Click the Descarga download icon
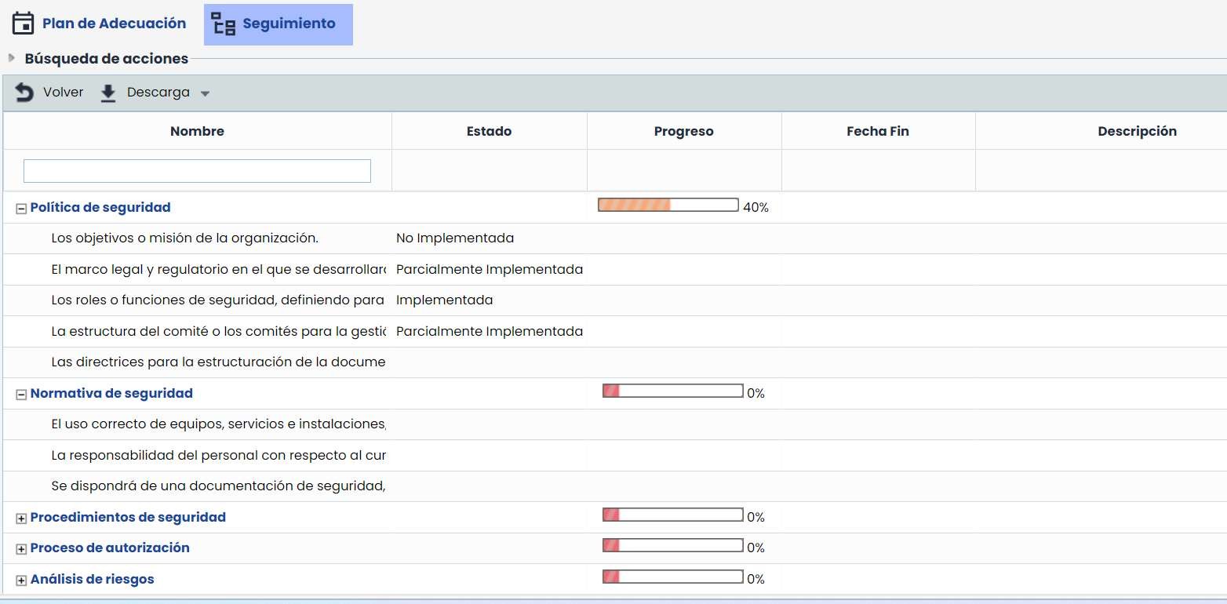1227x604 pixels. click(108, 93)
